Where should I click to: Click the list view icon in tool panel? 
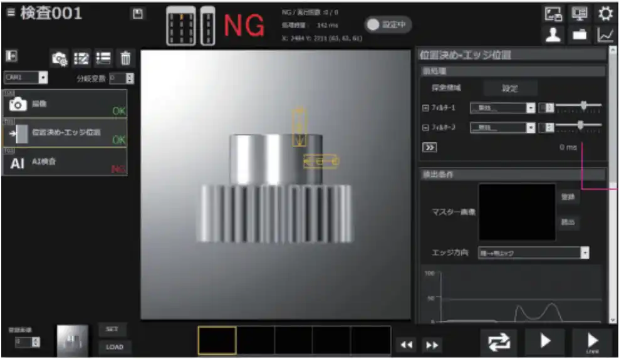pyautogui.click(x=103, y=59)
